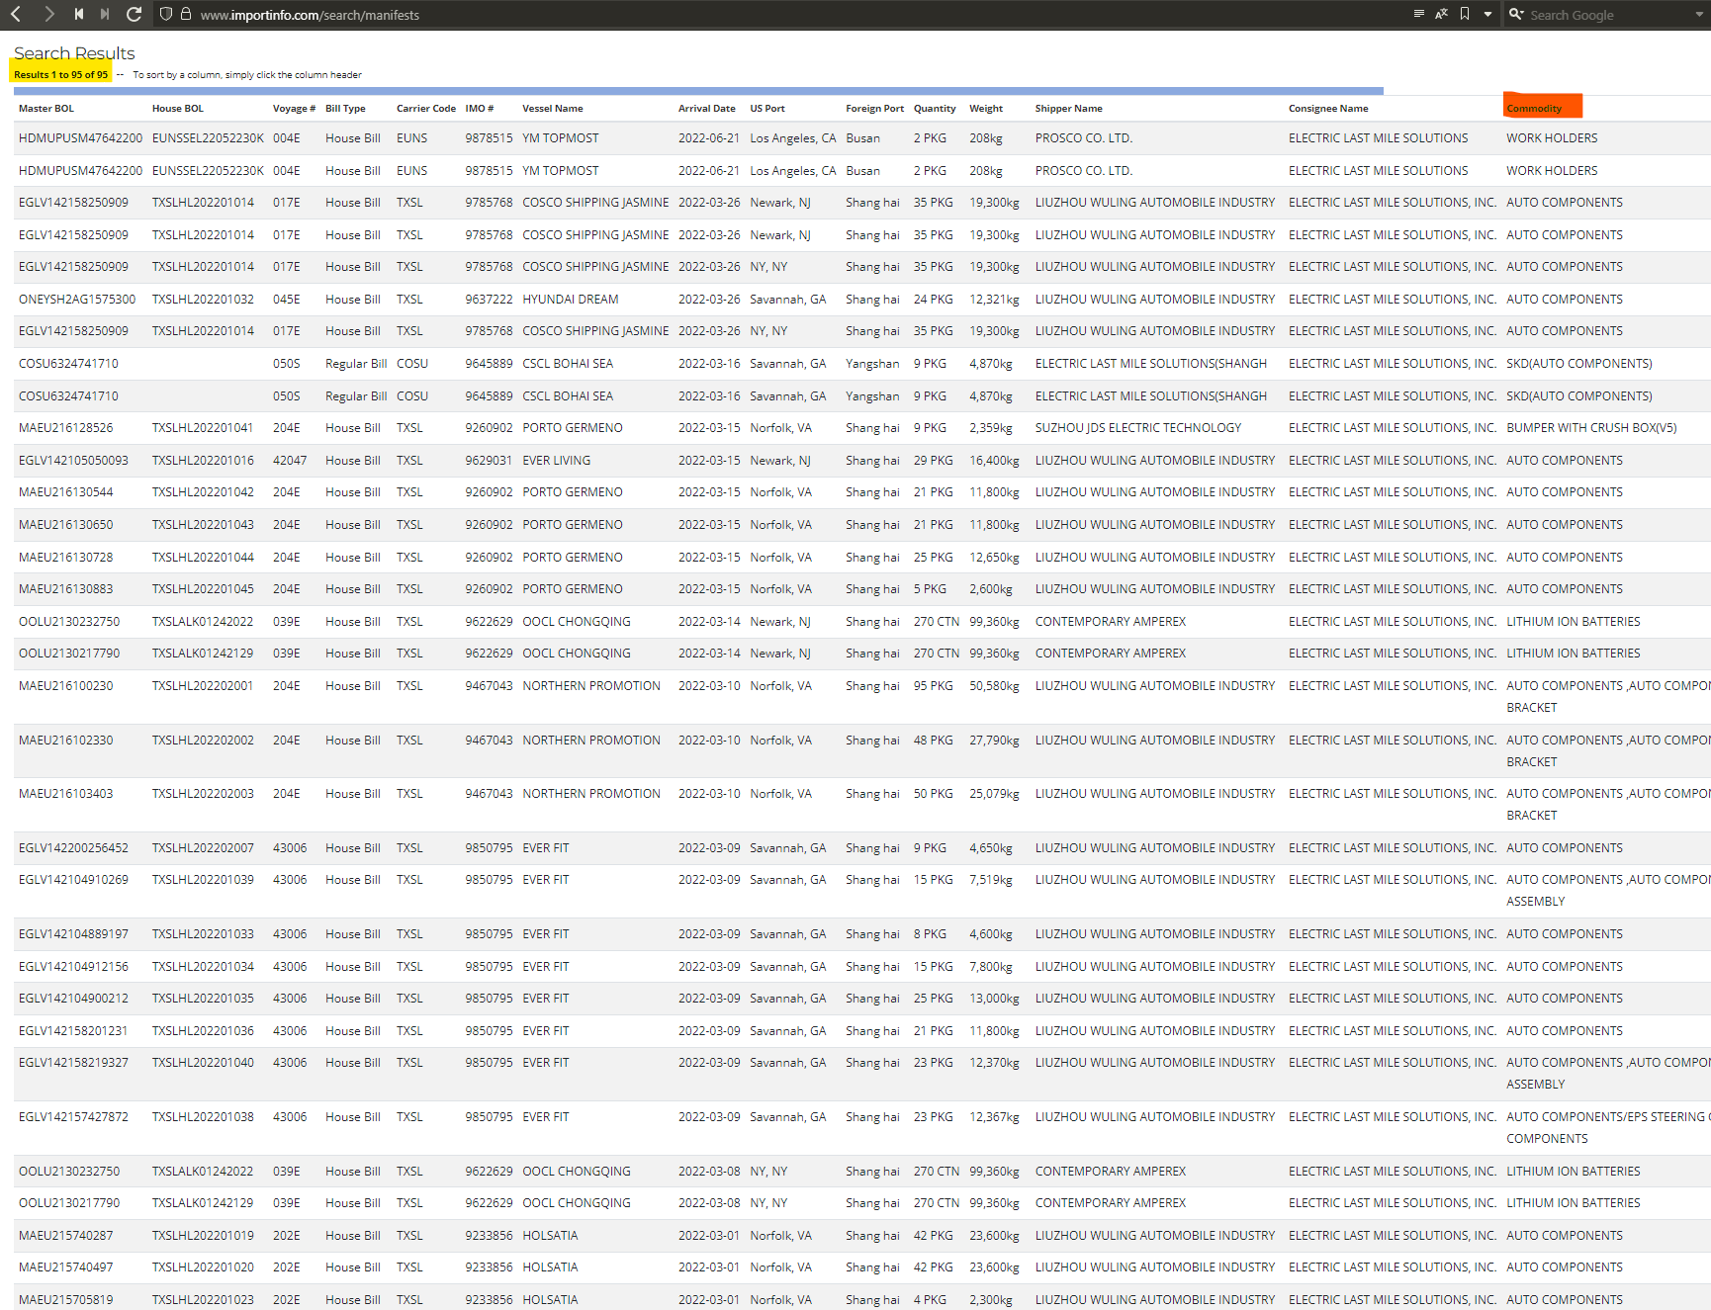This screenshot has height=1310, width=1711.
Task: Click quantity 24 PKG cell
Action: point(934,300)
